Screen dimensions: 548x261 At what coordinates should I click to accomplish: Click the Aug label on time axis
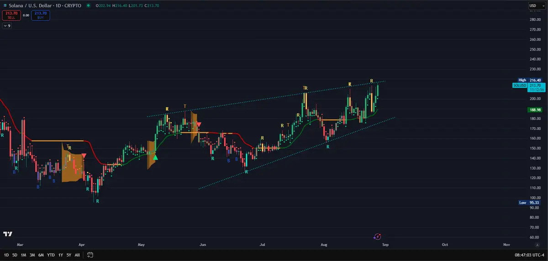coord(324,245)
